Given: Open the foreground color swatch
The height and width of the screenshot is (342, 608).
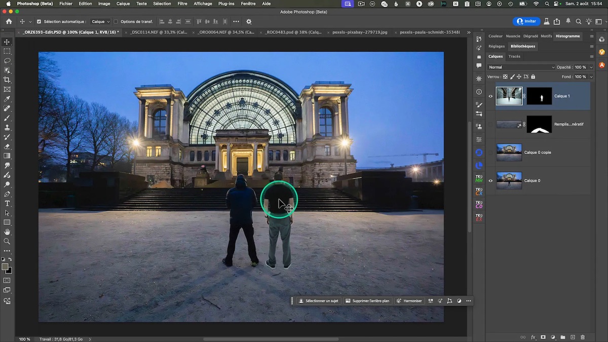Looking at the screenshot, I should coord(5,267).
